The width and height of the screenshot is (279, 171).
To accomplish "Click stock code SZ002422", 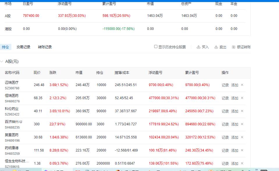I will (12, 114).
